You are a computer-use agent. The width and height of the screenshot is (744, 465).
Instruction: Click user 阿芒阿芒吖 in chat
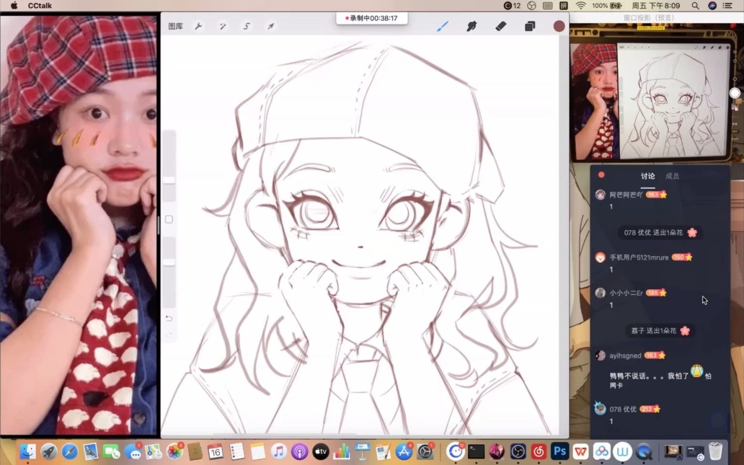click(x=626, y=195)
